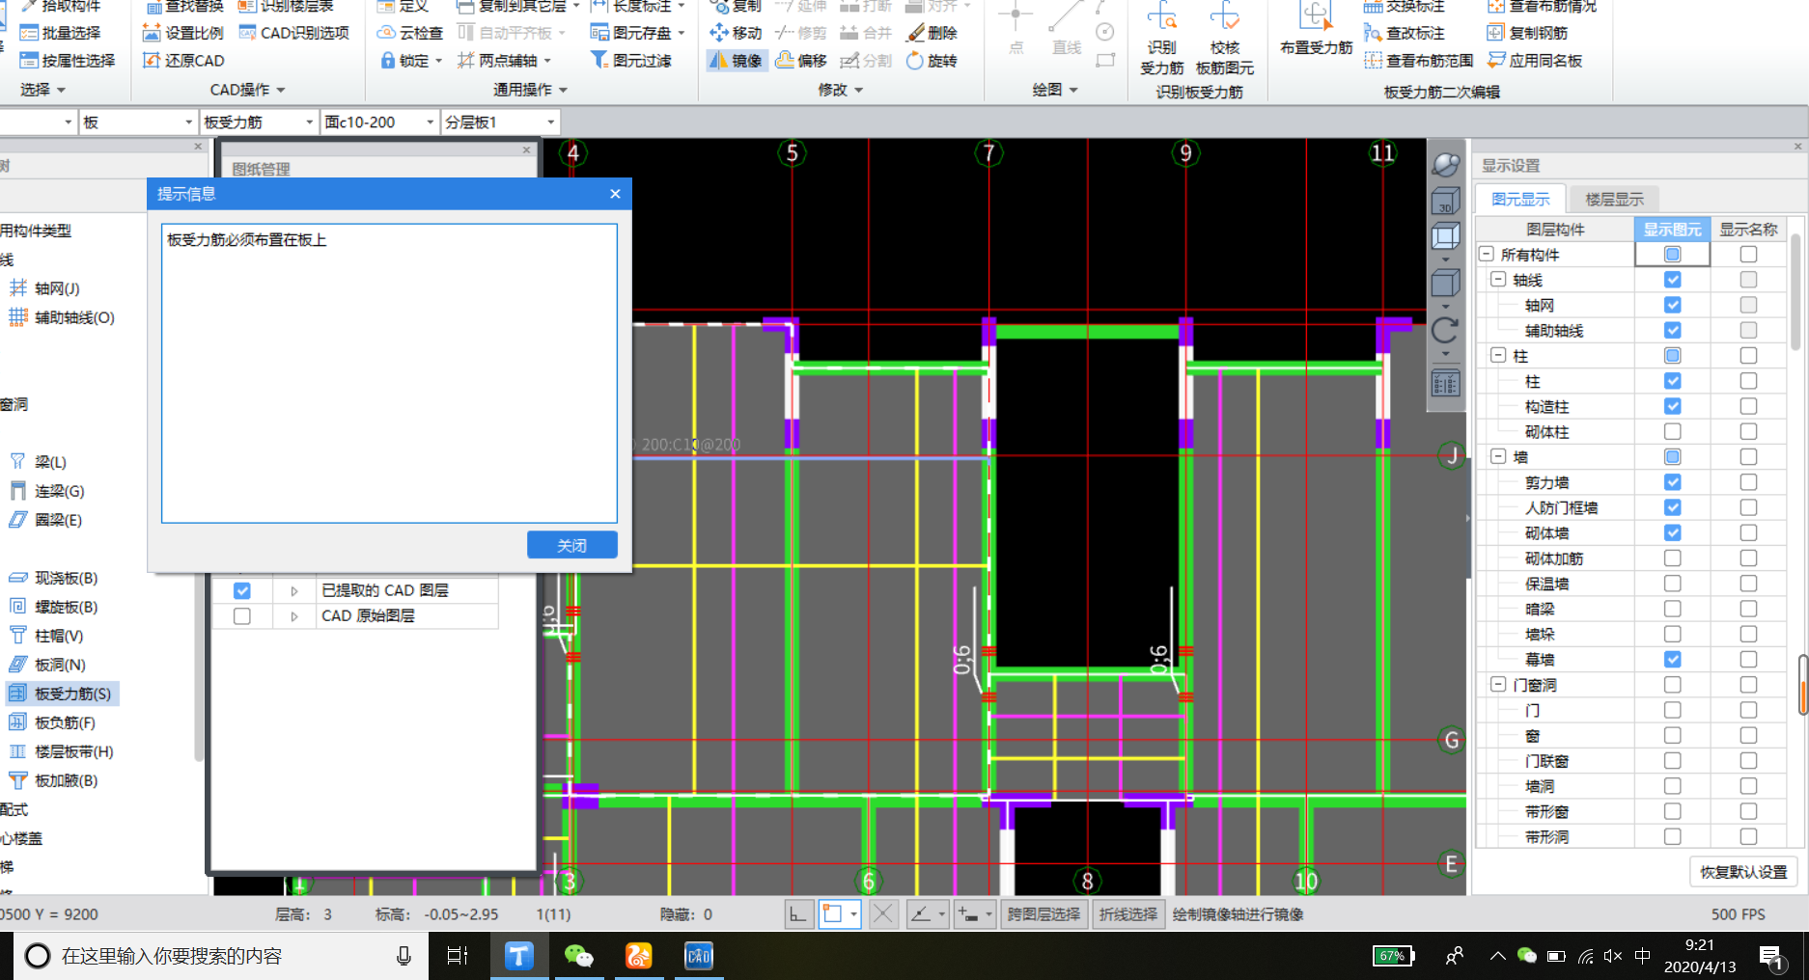
Task: Open the CAD操作 group menu
Action: tap(247, 90)
